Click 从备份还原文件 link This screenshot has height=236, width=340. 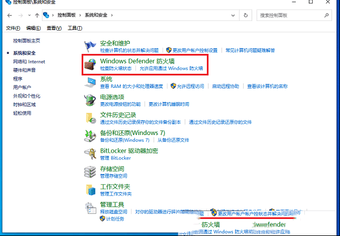173,140
